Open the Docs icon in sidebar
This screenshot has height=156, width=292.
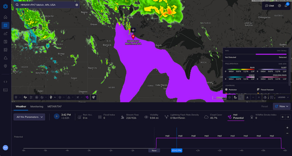pyautogui.click(x=5, y=90)
